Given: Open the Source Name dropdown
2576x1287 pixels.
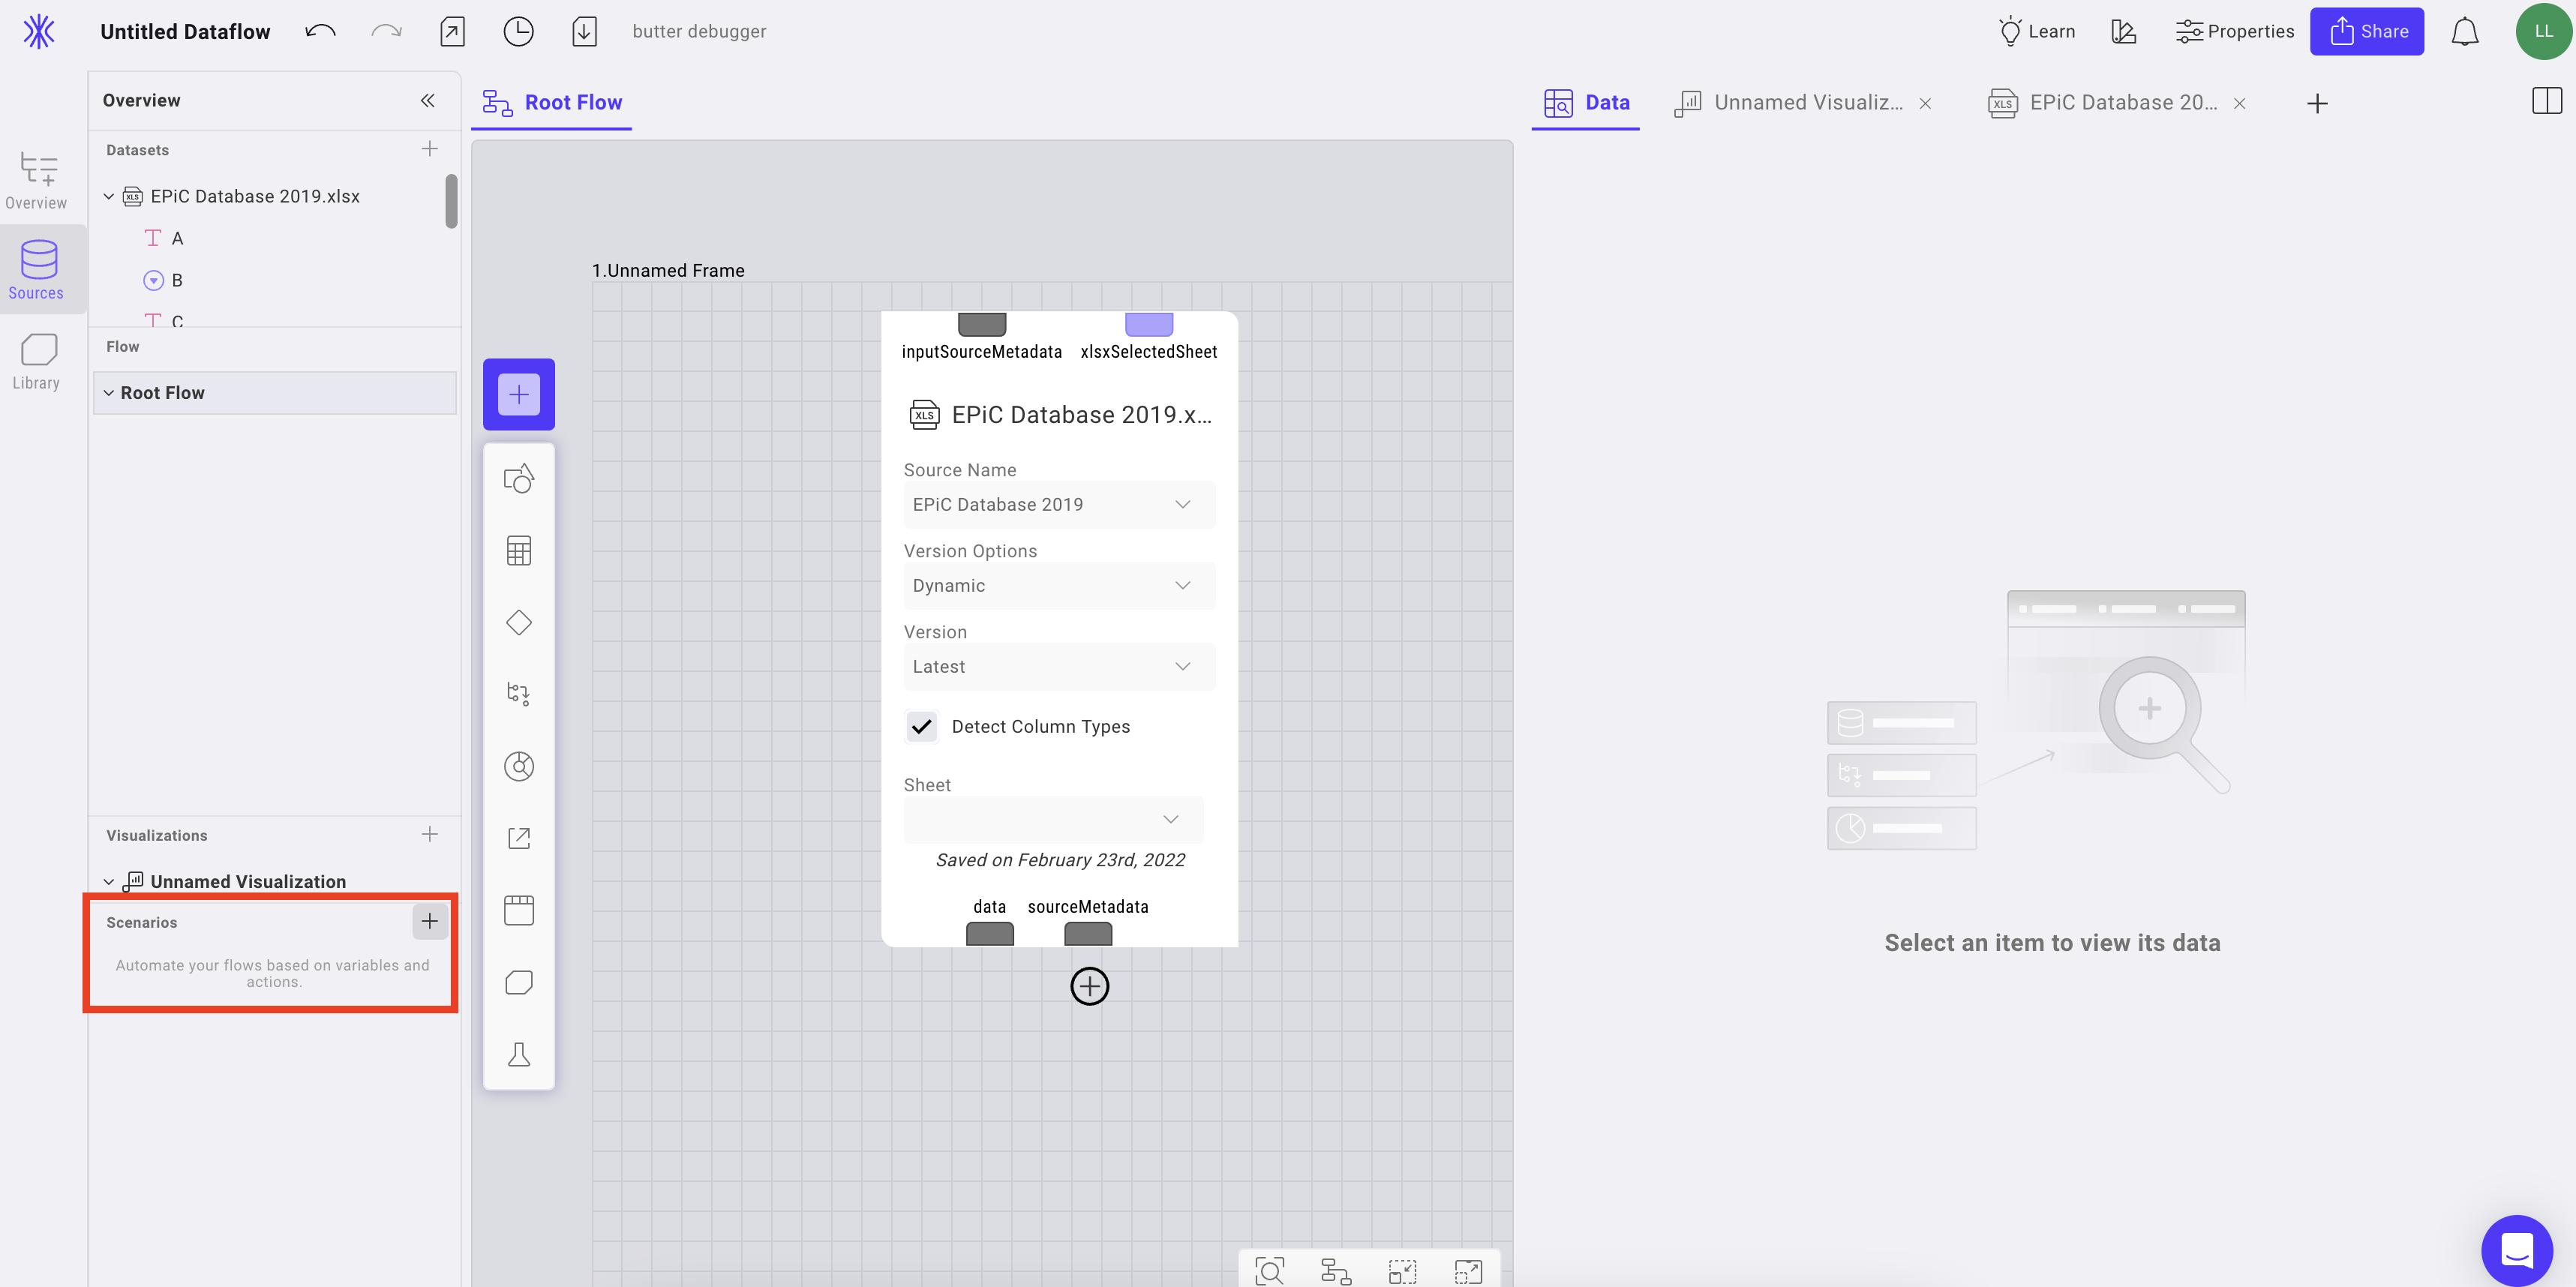Looking at the screenshot, I should pos(1059,505).
